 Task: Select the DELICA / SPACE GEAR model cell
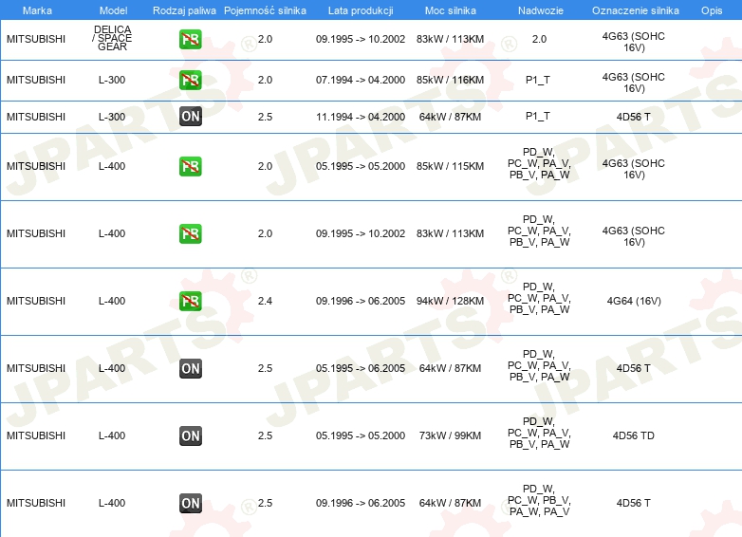pos(112,38)
